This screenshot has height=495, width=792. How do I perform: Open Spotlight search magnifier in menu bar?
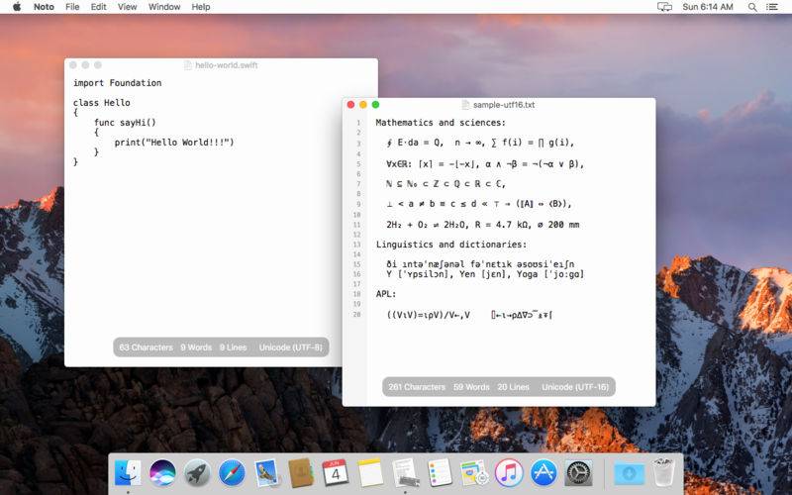[x=752, y=7]
